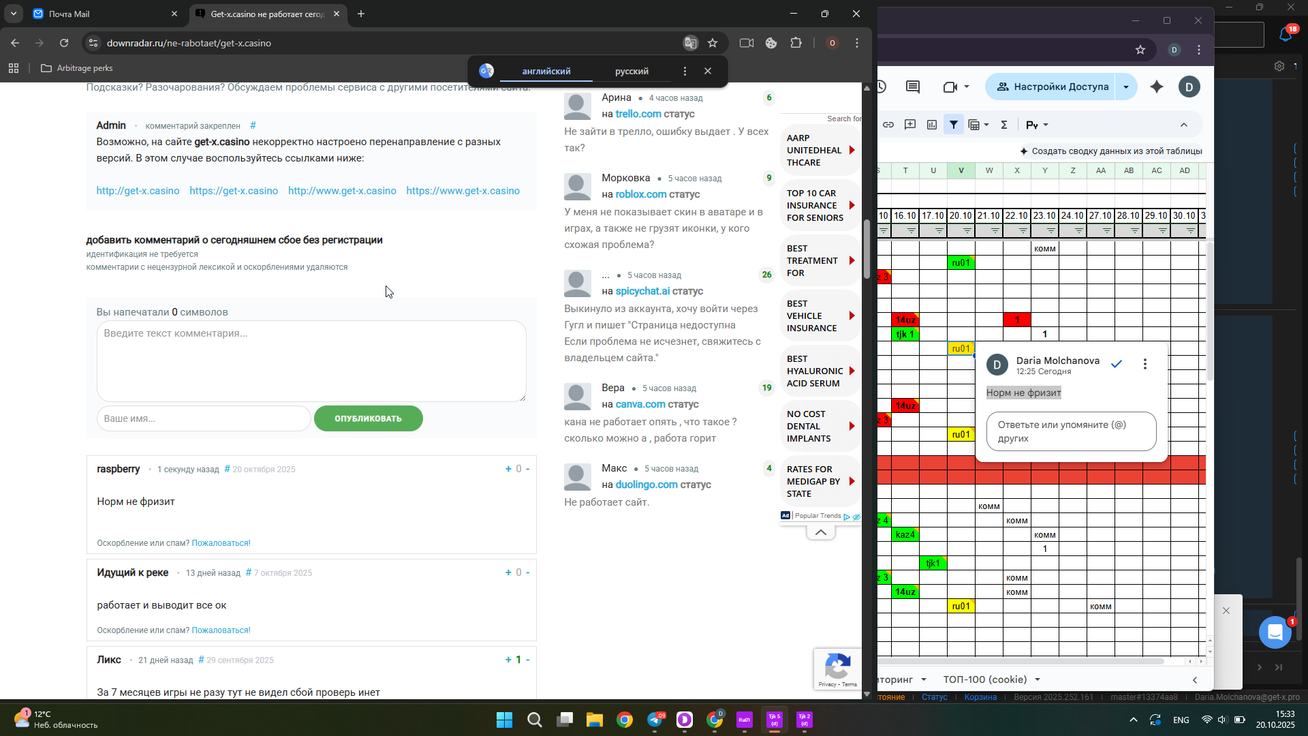Click the insert comment icon in Sheets toolbar

pyautogui.click(x=910, y=125)
